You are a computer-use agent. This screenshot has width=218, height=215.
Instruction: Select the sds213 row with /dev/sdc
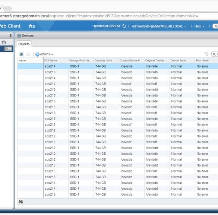[118, 107]
